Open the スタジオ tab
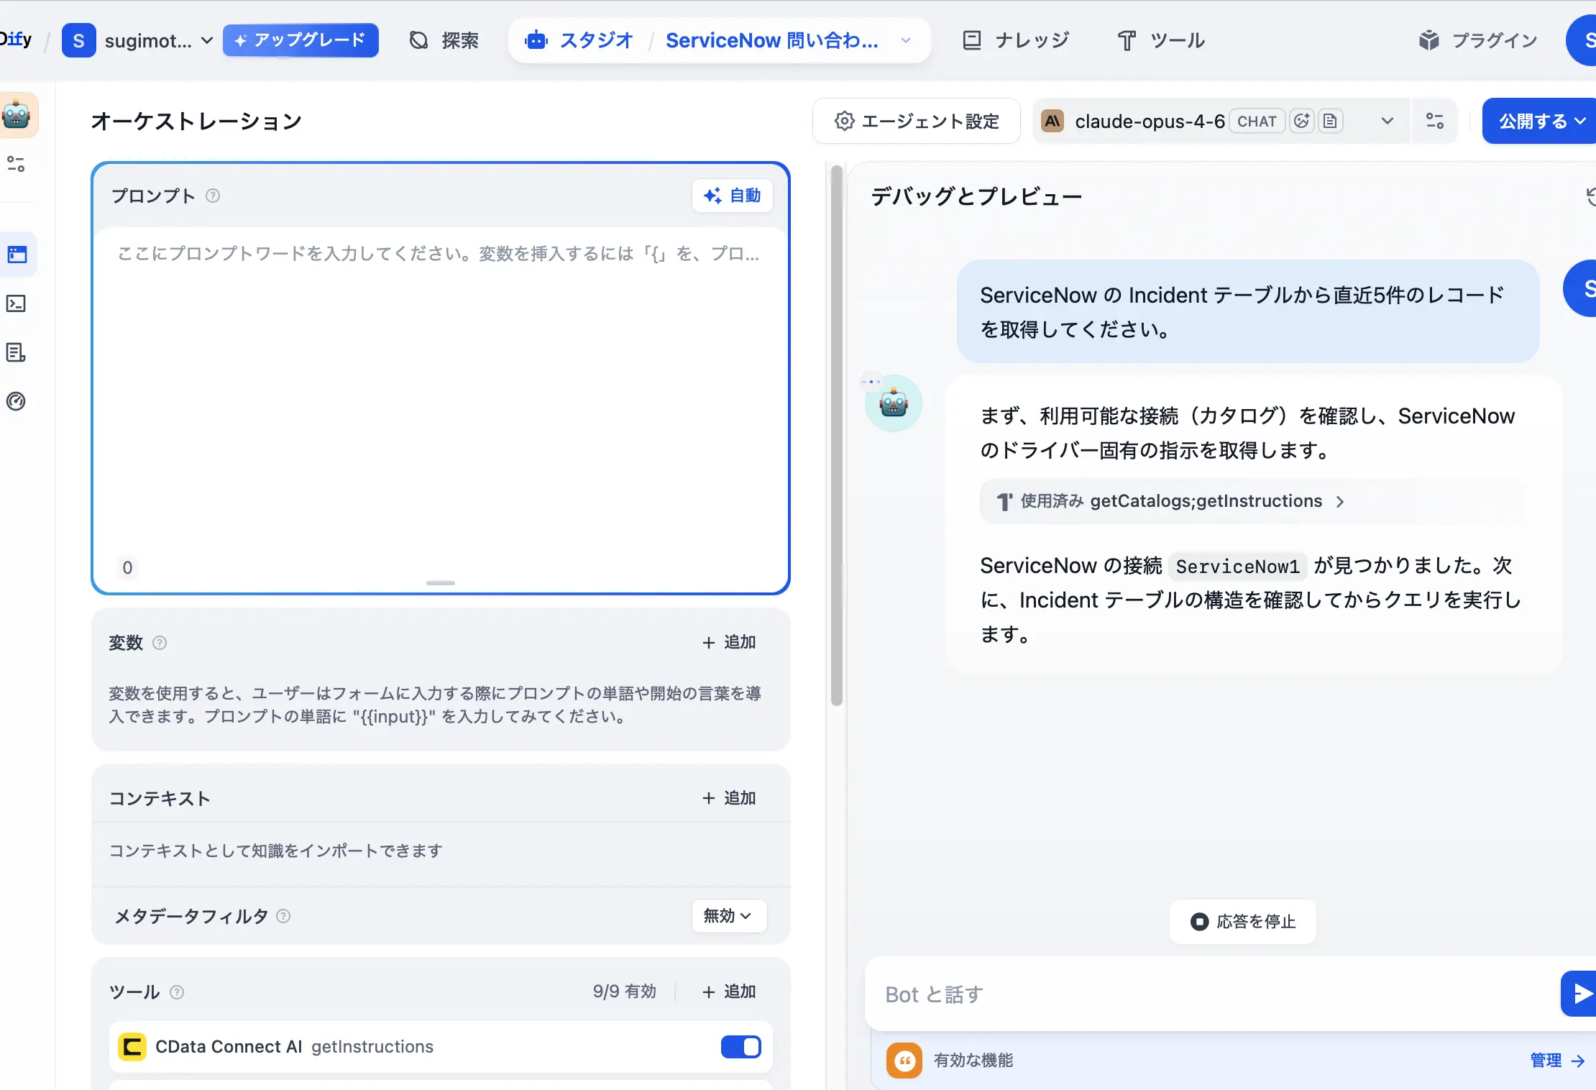1596x1090 pixels. click(579, 40)
